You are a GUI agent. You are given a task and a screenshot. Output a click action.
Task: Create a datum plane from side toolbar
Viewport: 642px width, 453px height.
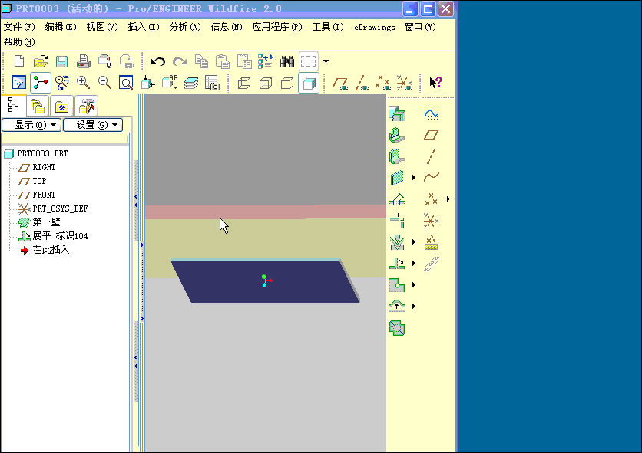[x=431, y=135]
